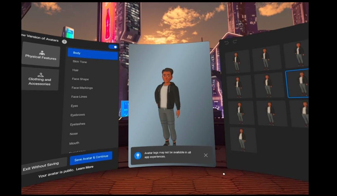Click Save Avatar & Continue

(91, 157)
